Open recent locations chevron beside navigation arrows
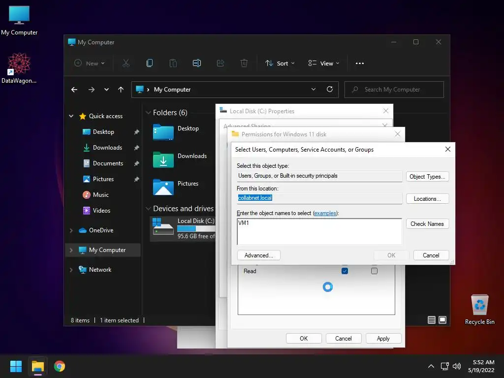Image resolution: width=504 pixels, height=378 pixels. [106, 90]
